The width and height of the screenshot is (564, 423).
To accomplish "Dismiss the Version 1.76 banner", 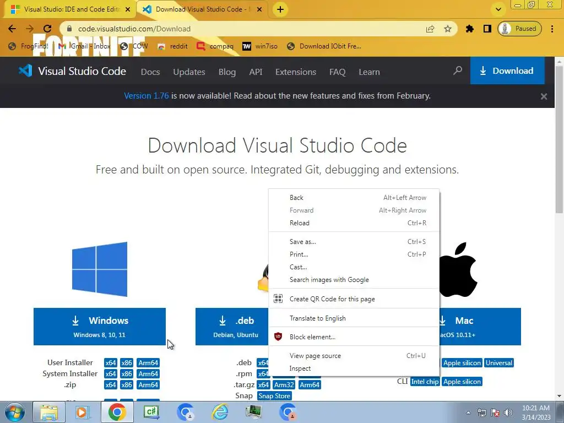I will coord(544,96).
